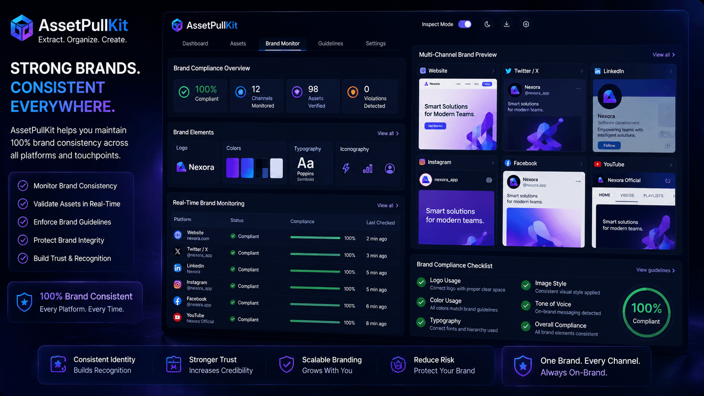Screen dimensions: 704x396
Task: Click the YouTube icon in monitoring table
Action: click(x=178, y=317)
